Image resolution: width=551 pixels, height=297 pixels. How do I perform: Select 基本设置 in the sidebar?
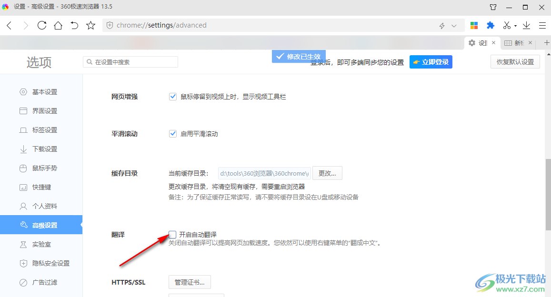pos(44,92)
